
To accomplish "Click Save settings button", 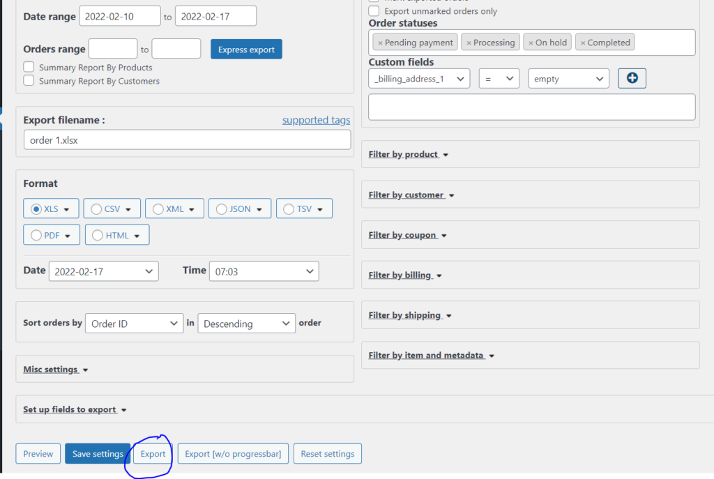I will pos(98,453).
